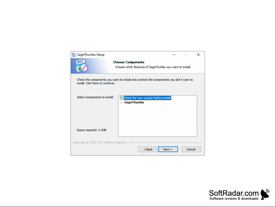Uncheck the 'Check for new version' checkbox
This screenshot has height=207, width=276.
[x=121, y=98]
